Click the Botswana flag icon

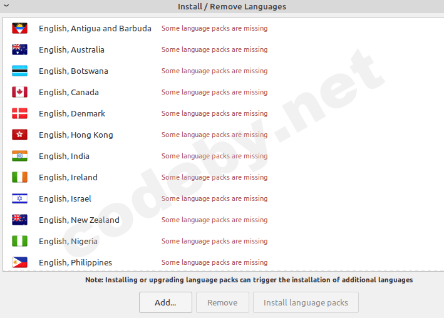click(x=19, y=71)
